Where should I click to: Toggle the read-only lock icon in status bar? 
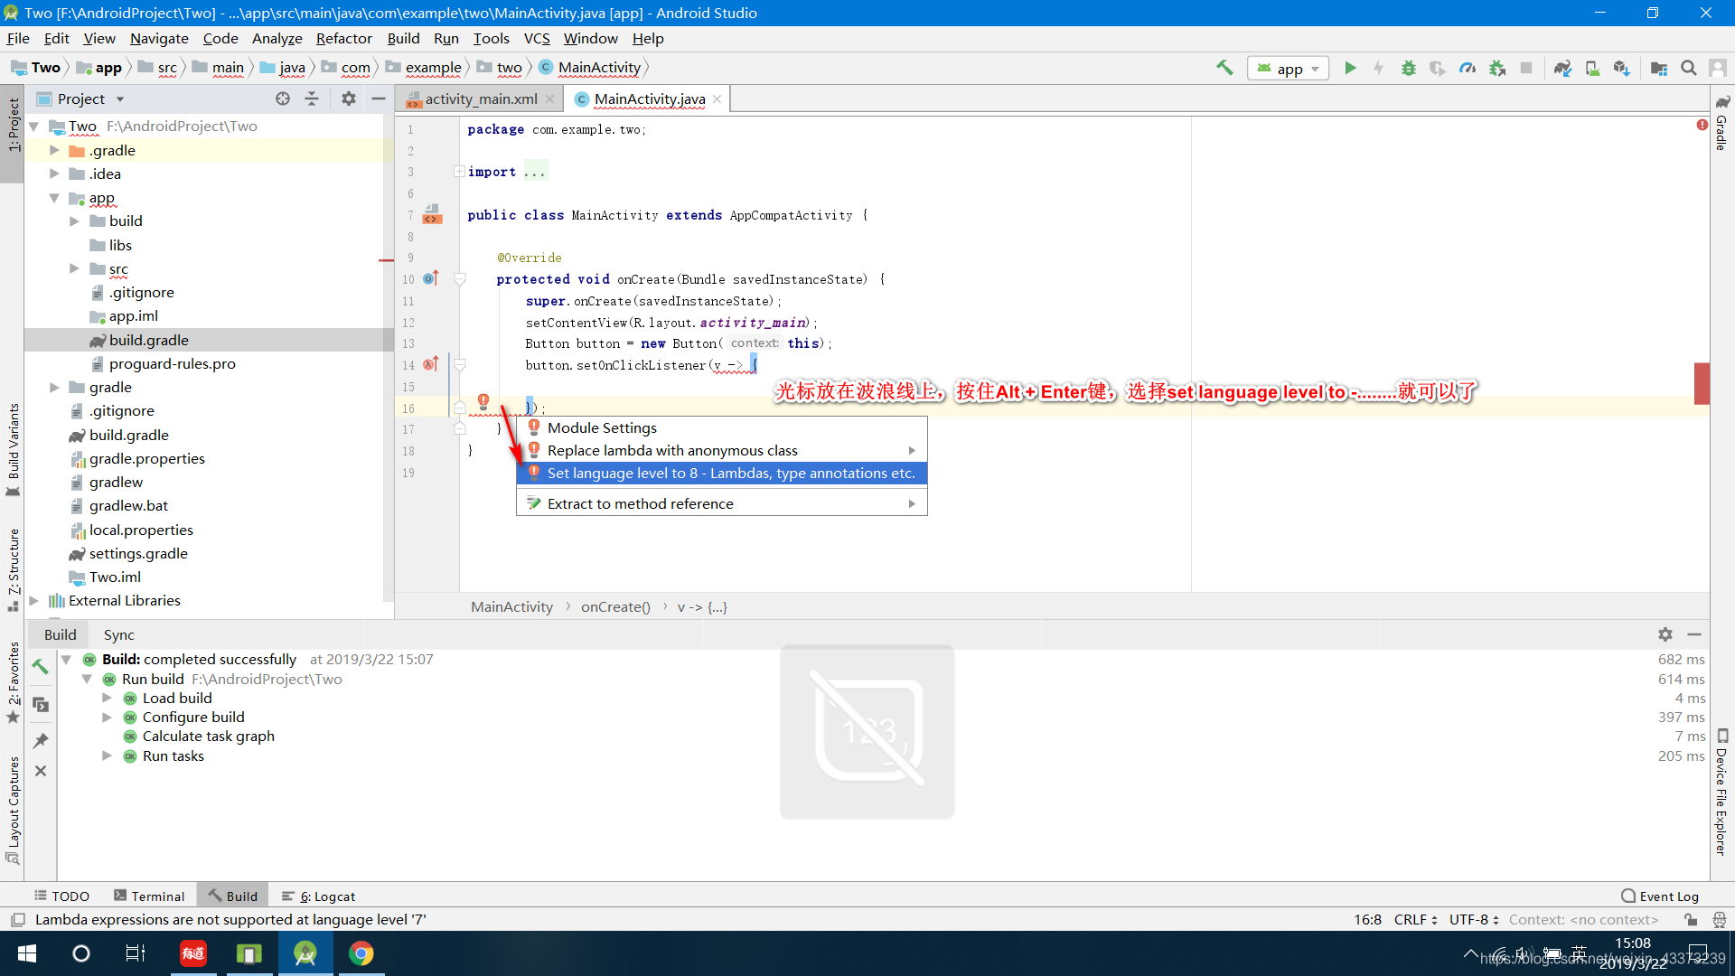click(1691, 919)
